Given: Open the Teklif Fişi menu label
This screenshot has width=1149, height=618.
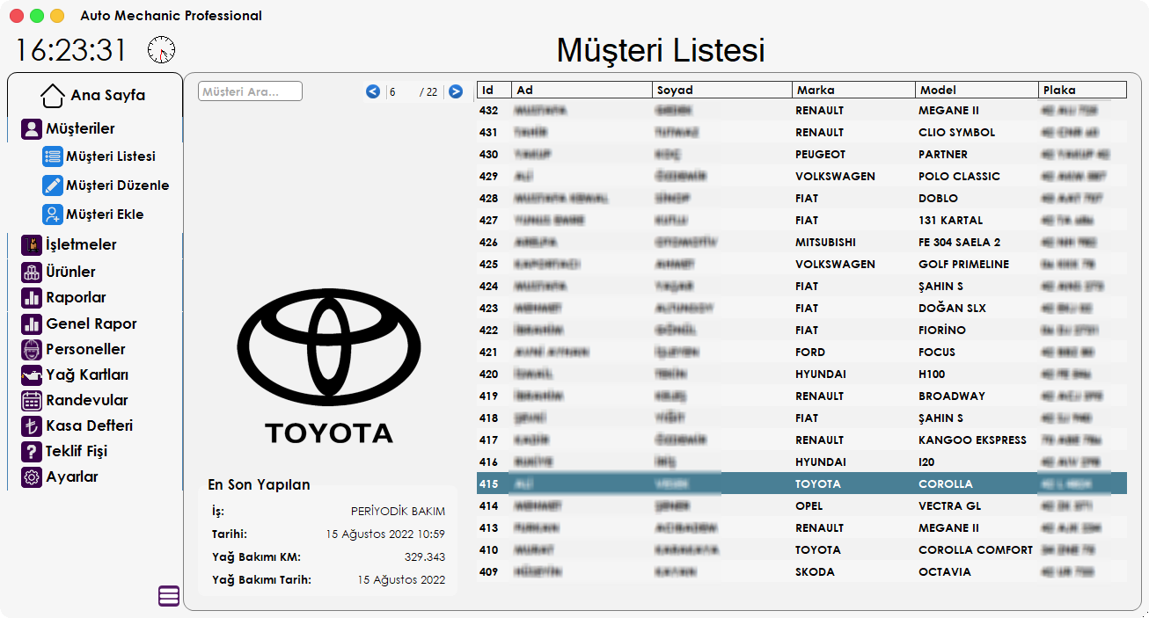Looking at the screenshot, I should (x=77, y=451).
